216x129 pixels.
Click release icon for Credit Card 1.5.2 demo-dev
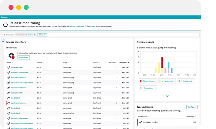(x=8, y=108)
